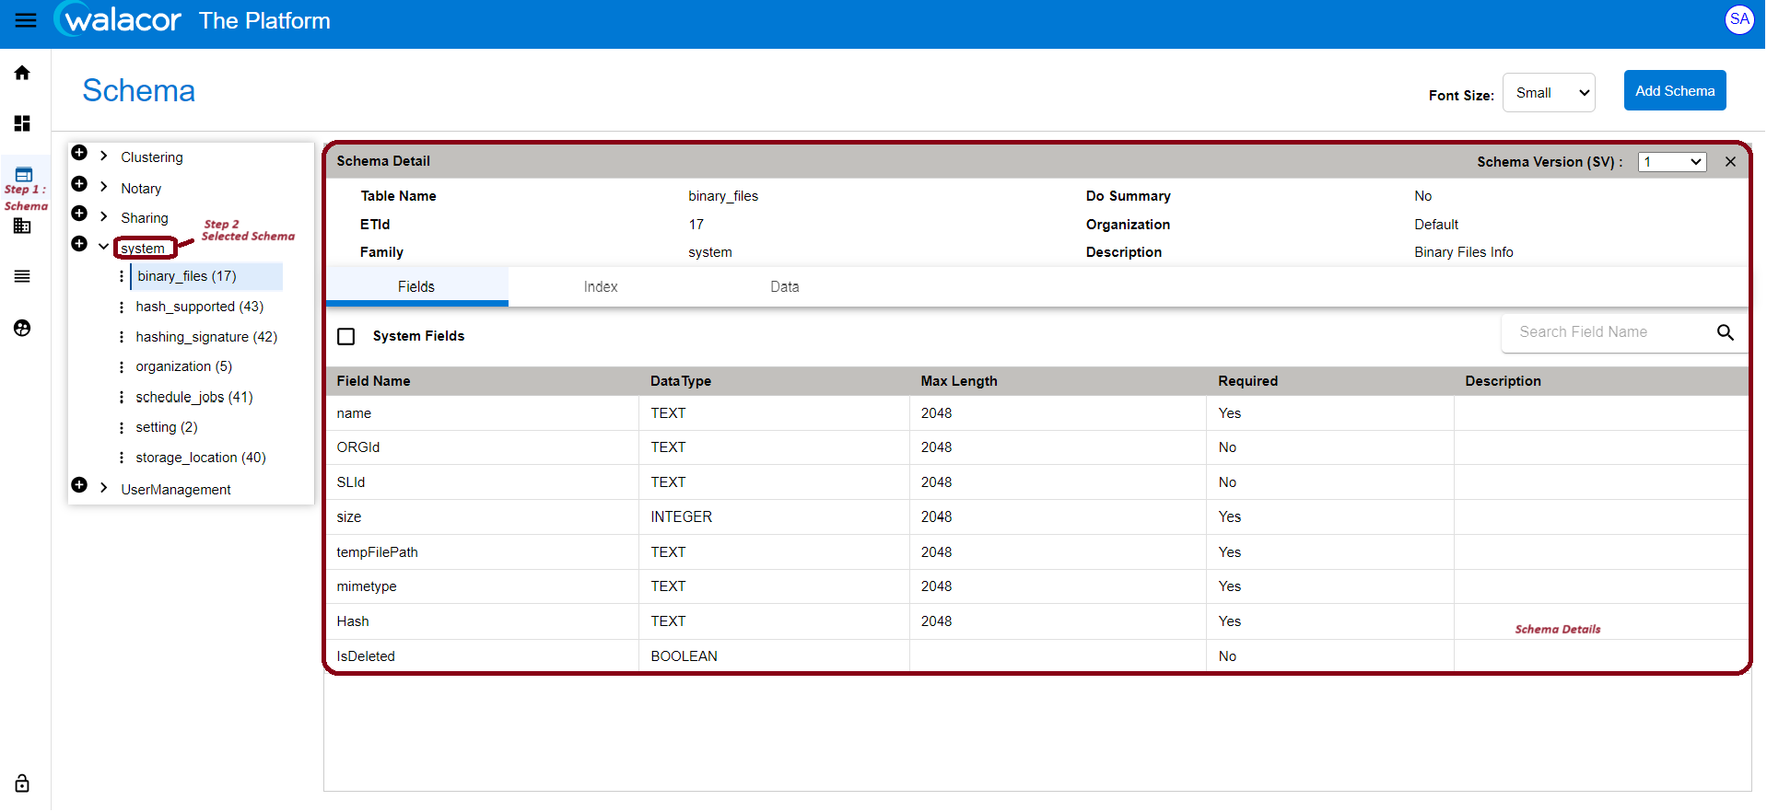Switch to the Index tab

click(600, 287)
